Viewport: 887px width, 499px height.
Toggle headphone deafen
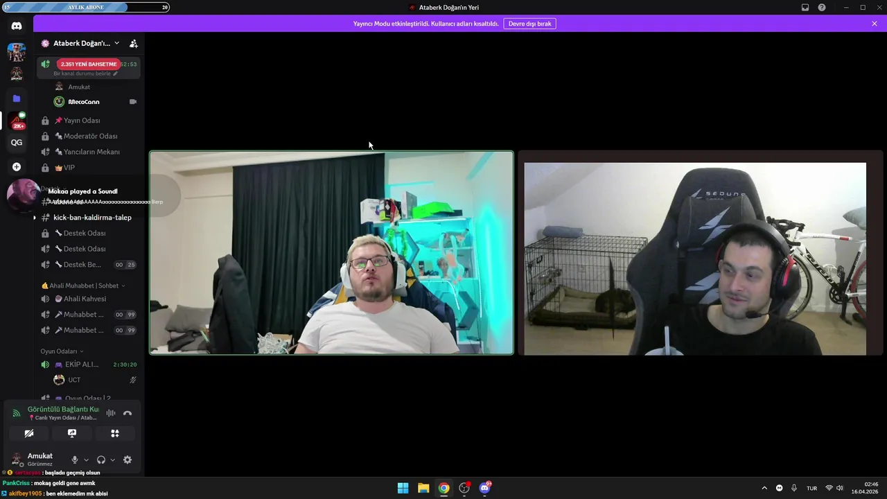click(x=101, y=459)
